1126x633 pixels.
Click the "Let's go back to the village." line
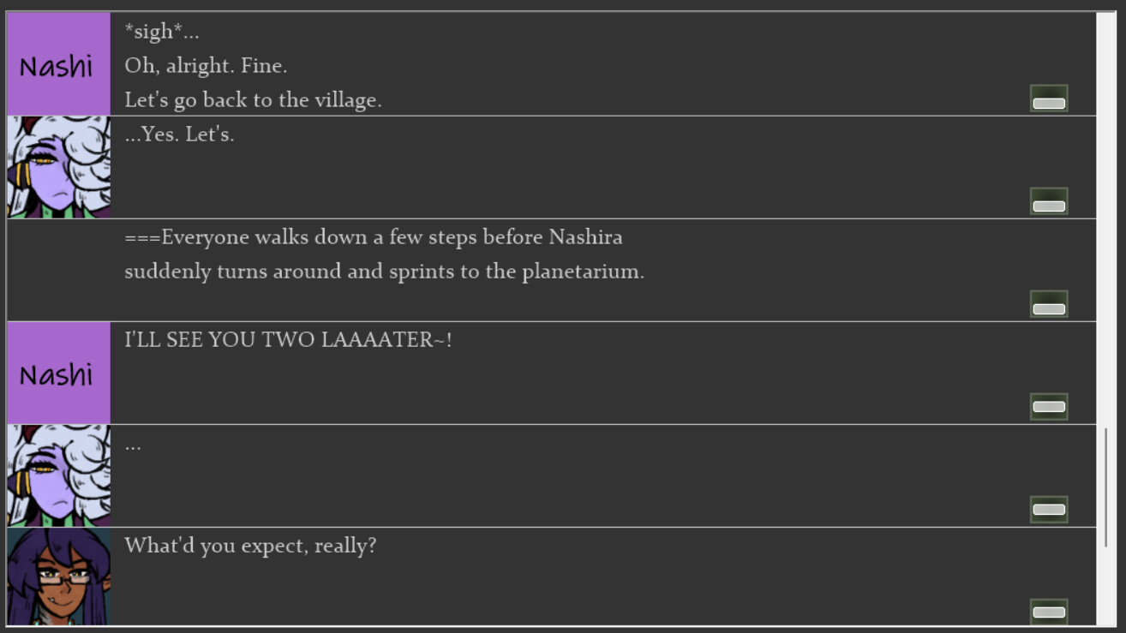pyautogui.click(x=253, y=100)
